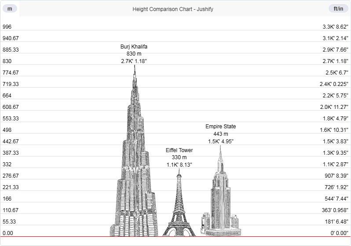Click the Burj Khalifa name label
The width and height of the screenshot is (351, 246).
(134, 46)
